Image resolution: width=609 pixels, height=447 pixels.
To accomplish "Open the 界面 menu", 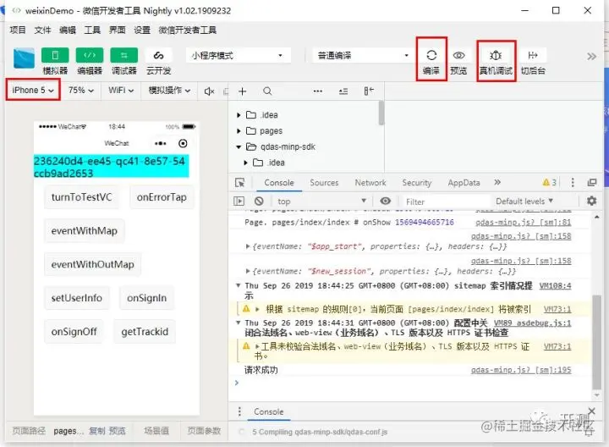I will pos(118,30).
